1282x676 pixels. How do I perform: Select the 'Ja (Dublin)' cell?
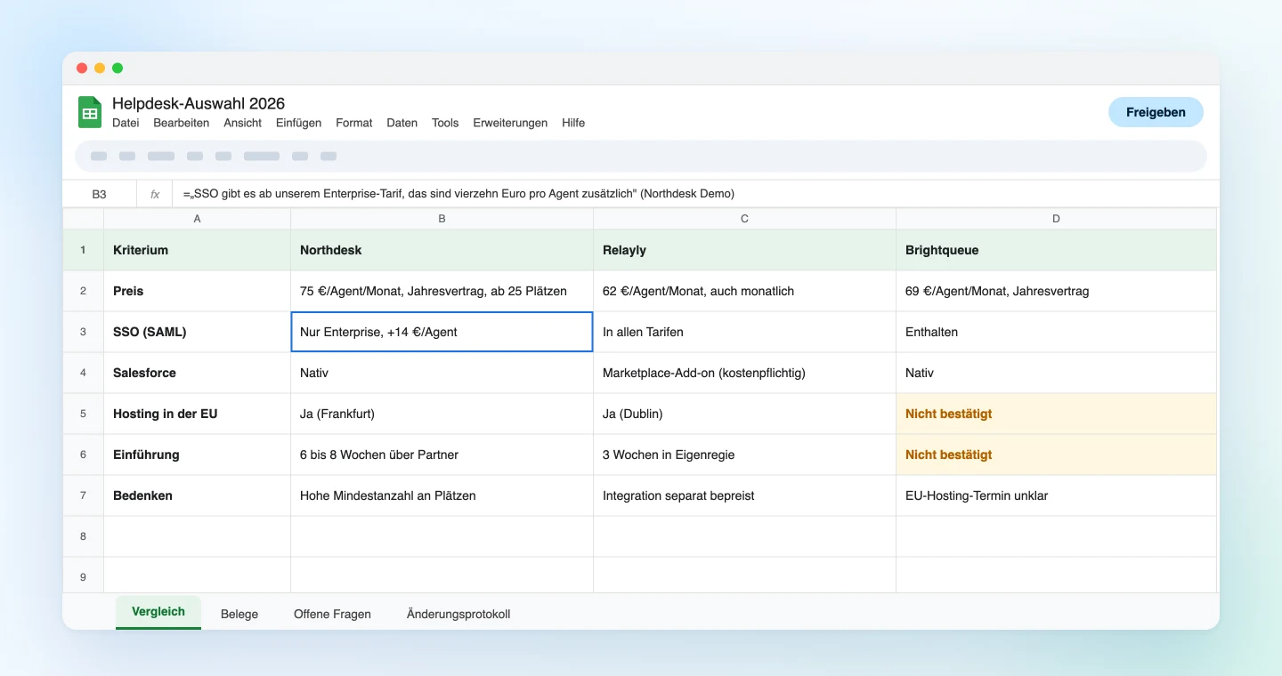tap(745, 414)
